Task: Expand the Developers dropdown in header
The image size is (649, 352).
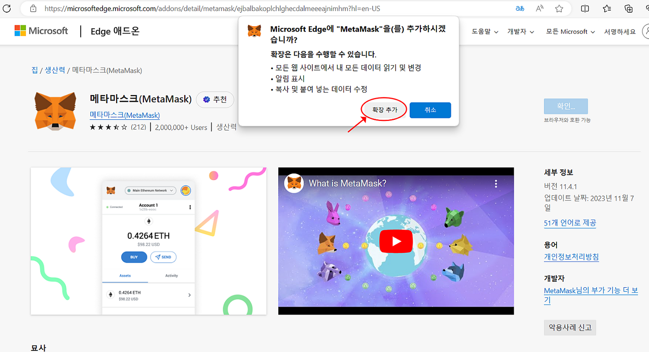Action: click(x=521, y=31)
